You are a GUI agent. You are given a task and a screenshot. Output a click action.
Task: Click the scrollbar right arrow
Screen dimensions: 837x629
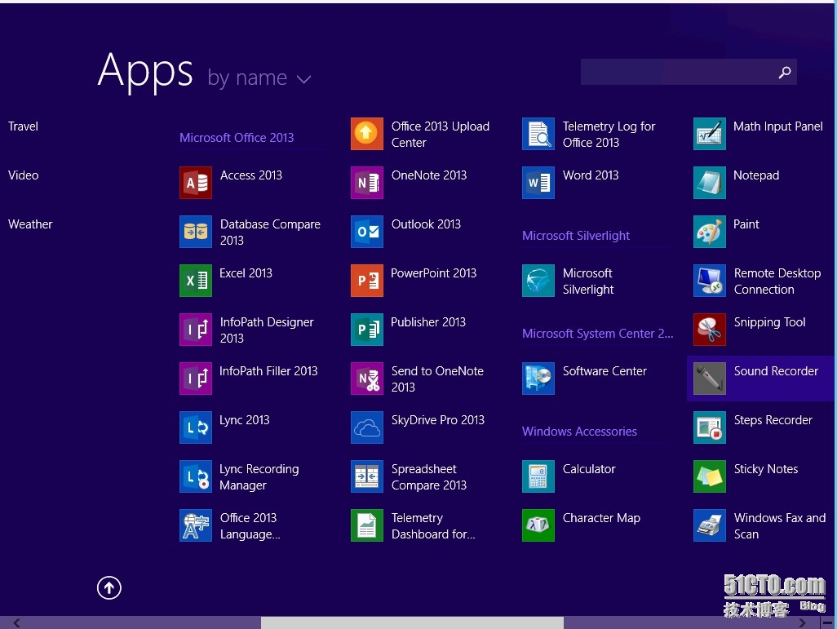[x=802, y=622]
